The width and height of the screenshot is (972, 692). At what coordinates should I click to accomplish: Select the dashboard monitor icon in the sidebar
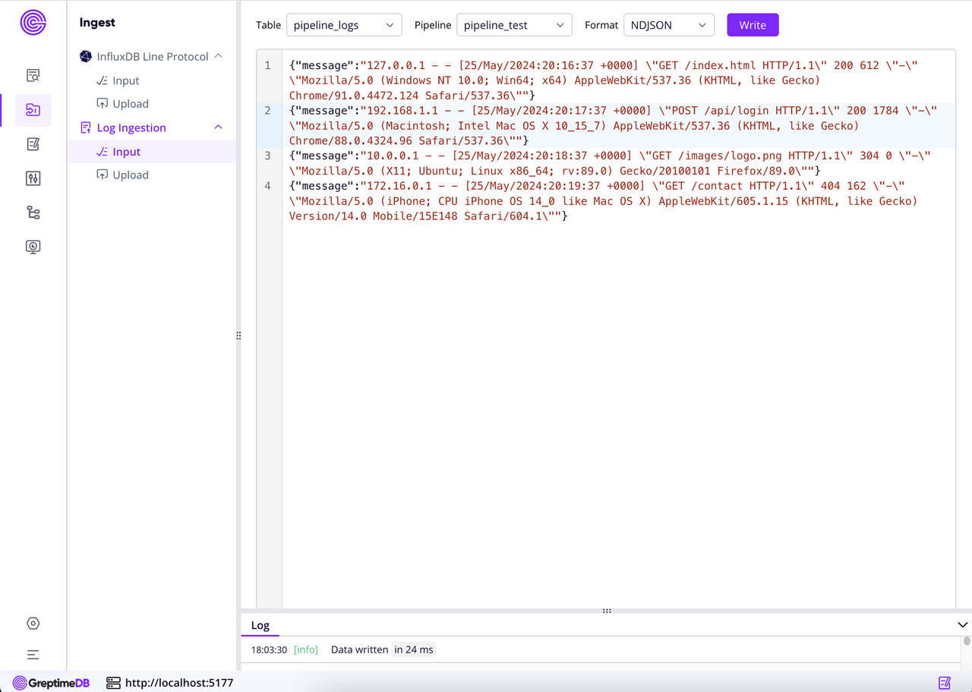(33, 247)
